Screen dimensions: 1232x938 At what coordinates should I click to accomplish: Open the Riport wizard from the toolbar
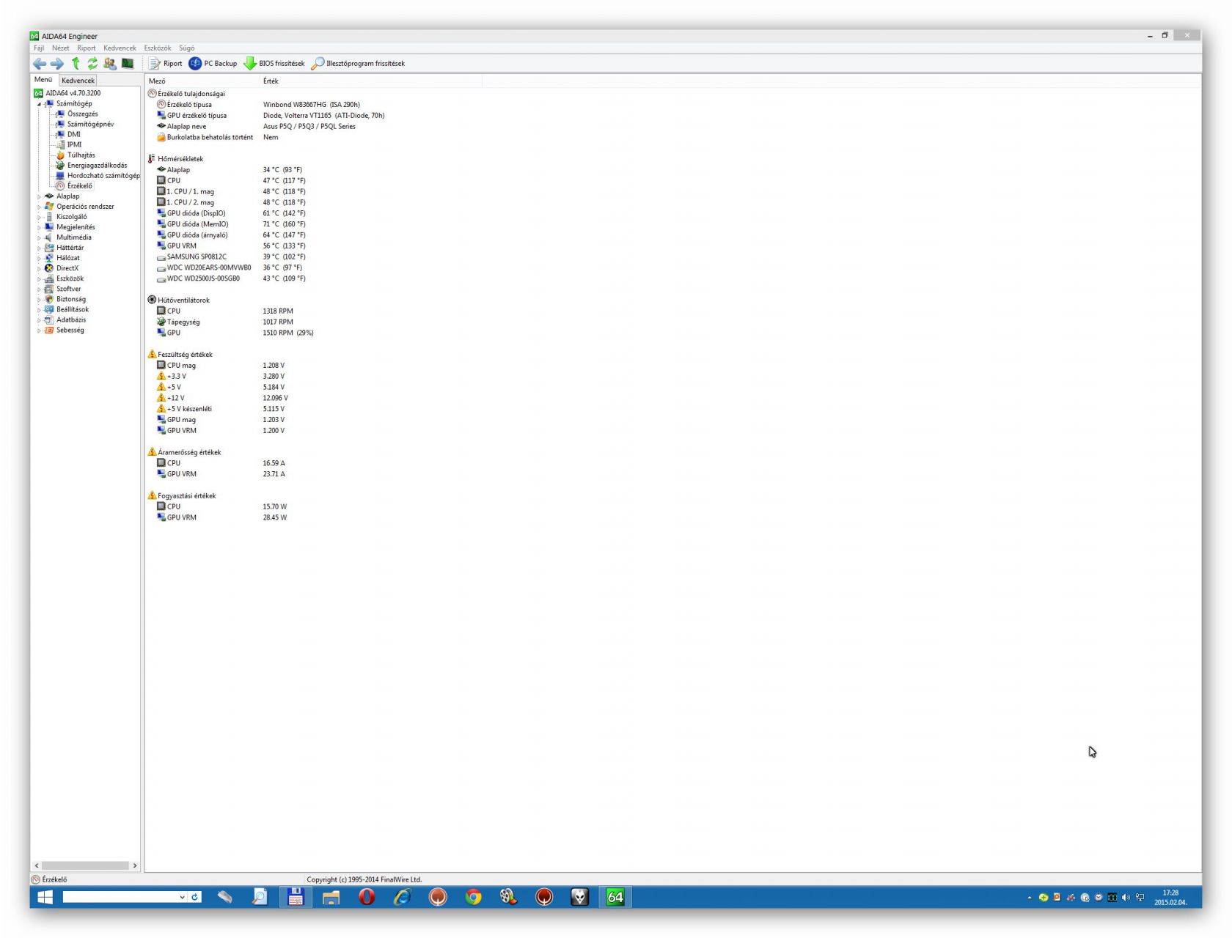pos(166,64)
